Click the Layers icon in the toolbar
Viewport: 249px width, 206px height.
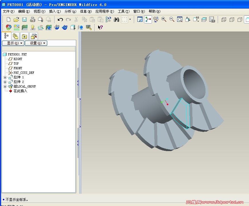(x=204, y=19)
